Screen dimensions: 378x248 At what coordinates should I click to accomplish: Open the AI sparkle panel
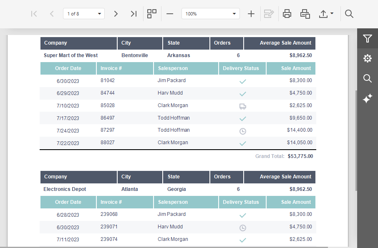[x=368, y=98]
